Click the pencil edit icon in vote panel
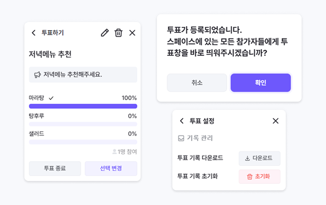The width and height of the screenshot is (326, 205). point(105,33)
